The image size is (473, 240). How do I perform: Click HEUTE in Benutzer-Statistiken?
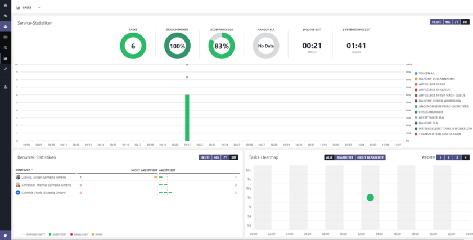coord(204,157)
